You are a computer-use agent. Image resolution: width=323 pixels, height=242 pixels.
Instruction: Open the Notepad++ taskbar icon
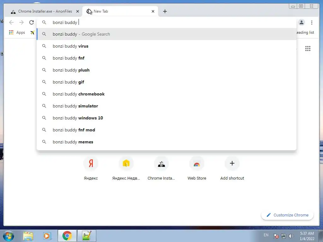tap(86, 236)
